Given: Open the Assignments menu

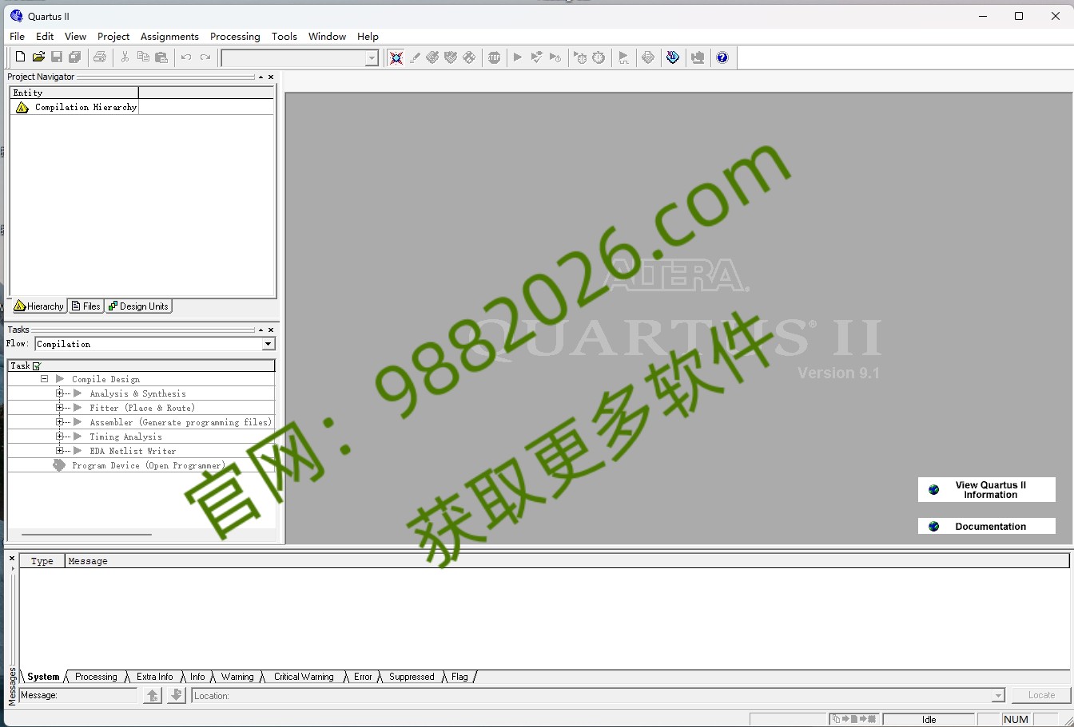Looking at the screenshot, I should 169,37.
